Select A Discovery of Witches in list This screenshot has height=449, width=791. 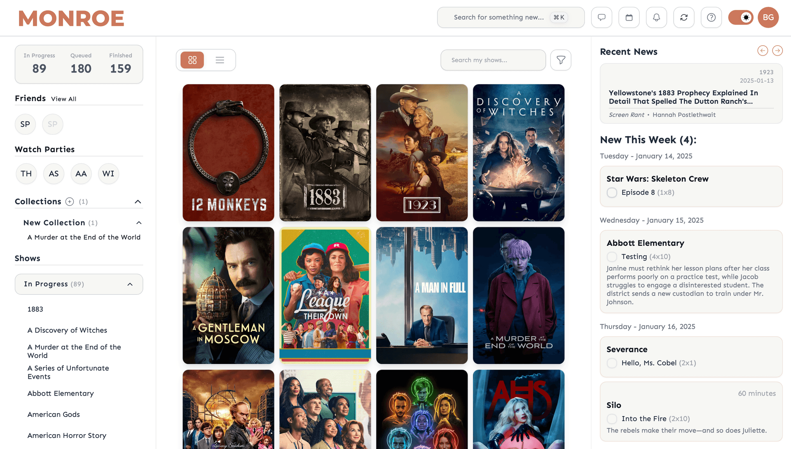67,330
